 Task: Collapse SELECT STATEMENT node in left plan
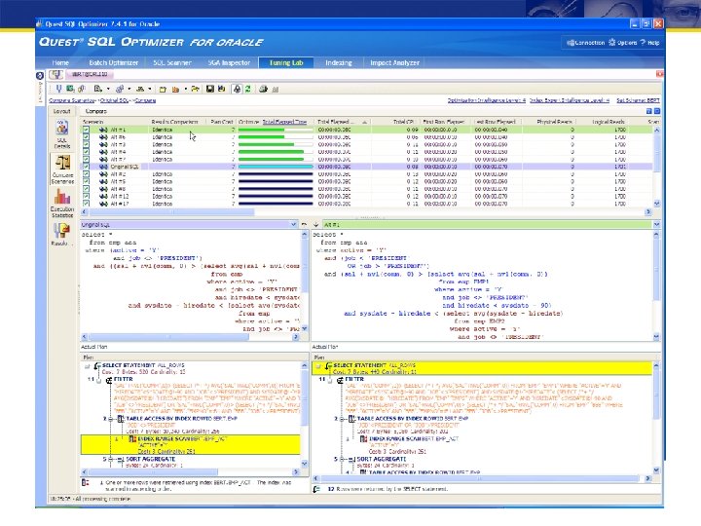tap(88, 367)
